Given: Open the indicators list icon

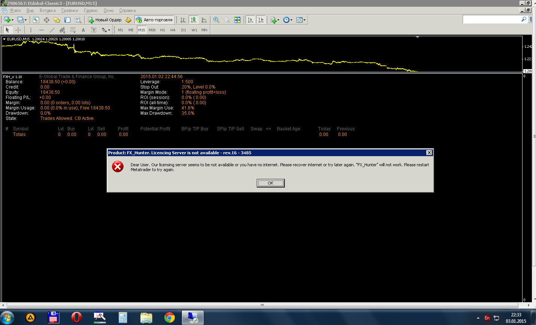Looking at the screenshot, I should point(273,20).
